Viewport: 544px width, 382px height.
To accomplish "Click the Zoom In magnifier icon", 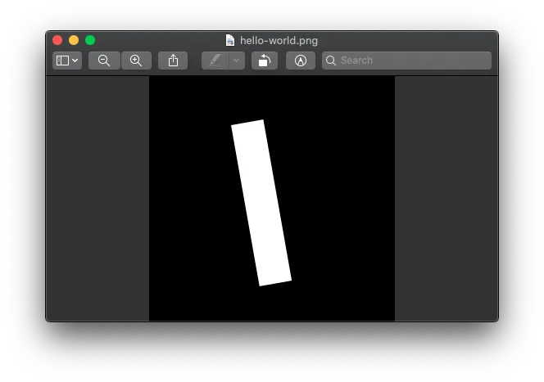I will 136,61.
